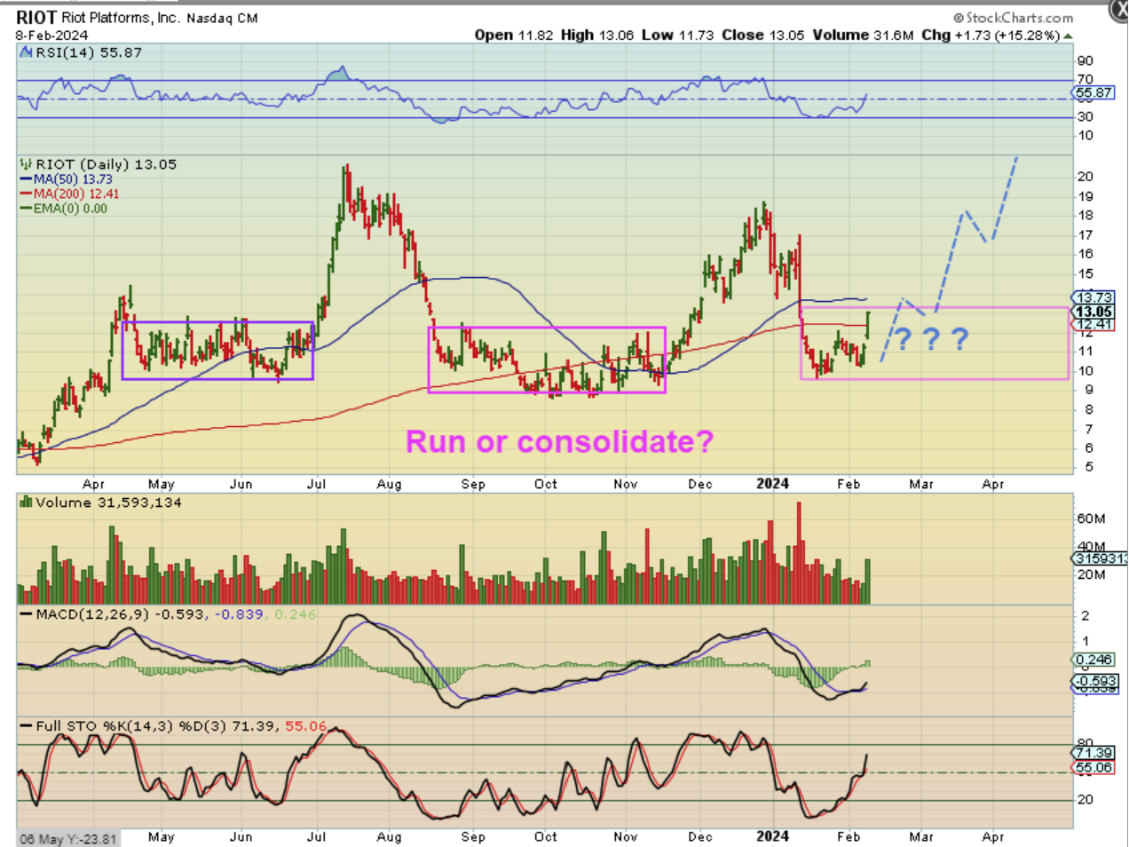
Task: Click the blue MA(50) legend marker
Action: [26, 179]
